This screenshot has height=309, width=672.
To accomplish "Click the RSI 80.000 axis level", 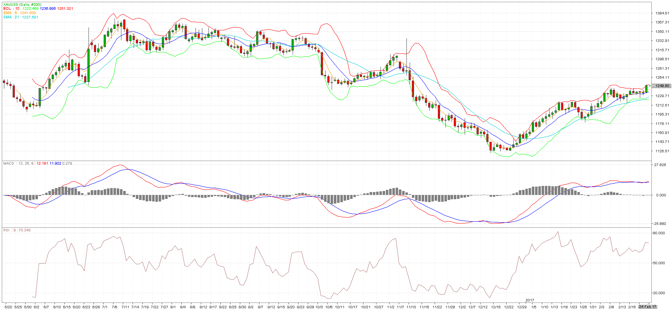I will point(659,233).
